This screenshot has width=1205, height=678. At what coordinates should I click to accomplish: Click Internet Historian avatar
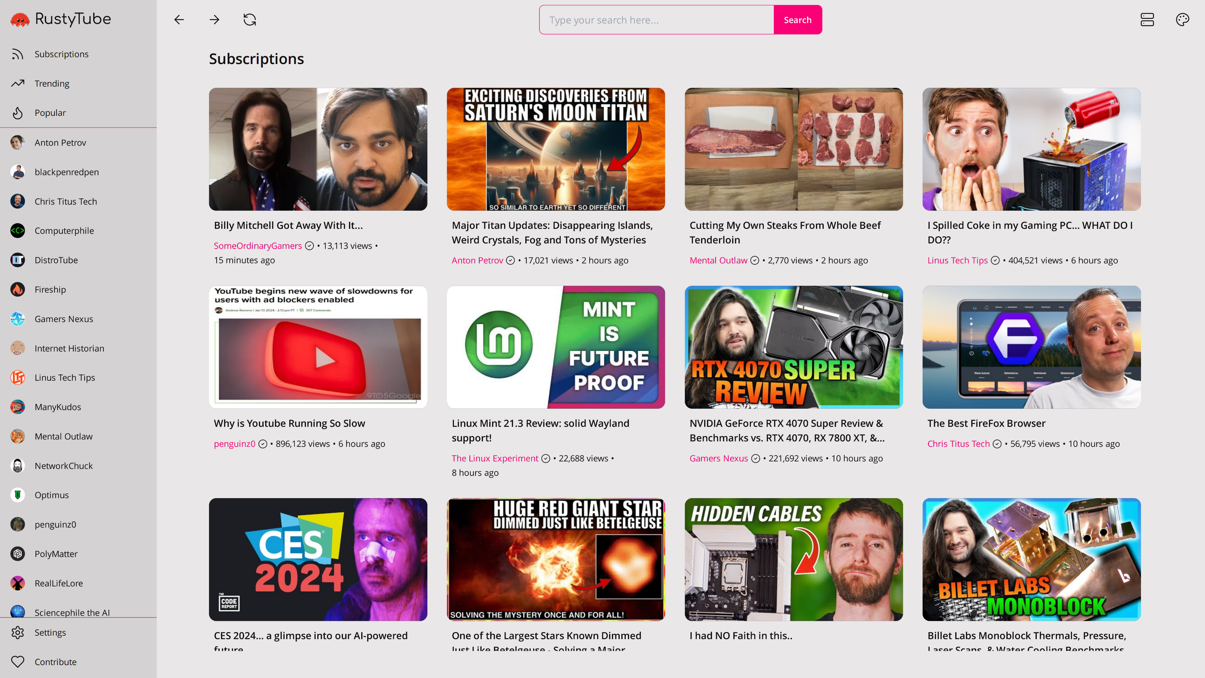18,348
